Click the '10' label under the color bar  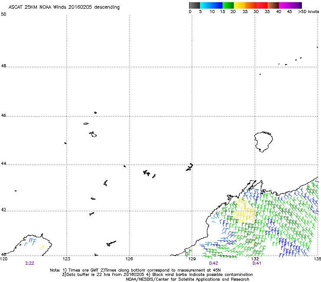pos(212,12)
